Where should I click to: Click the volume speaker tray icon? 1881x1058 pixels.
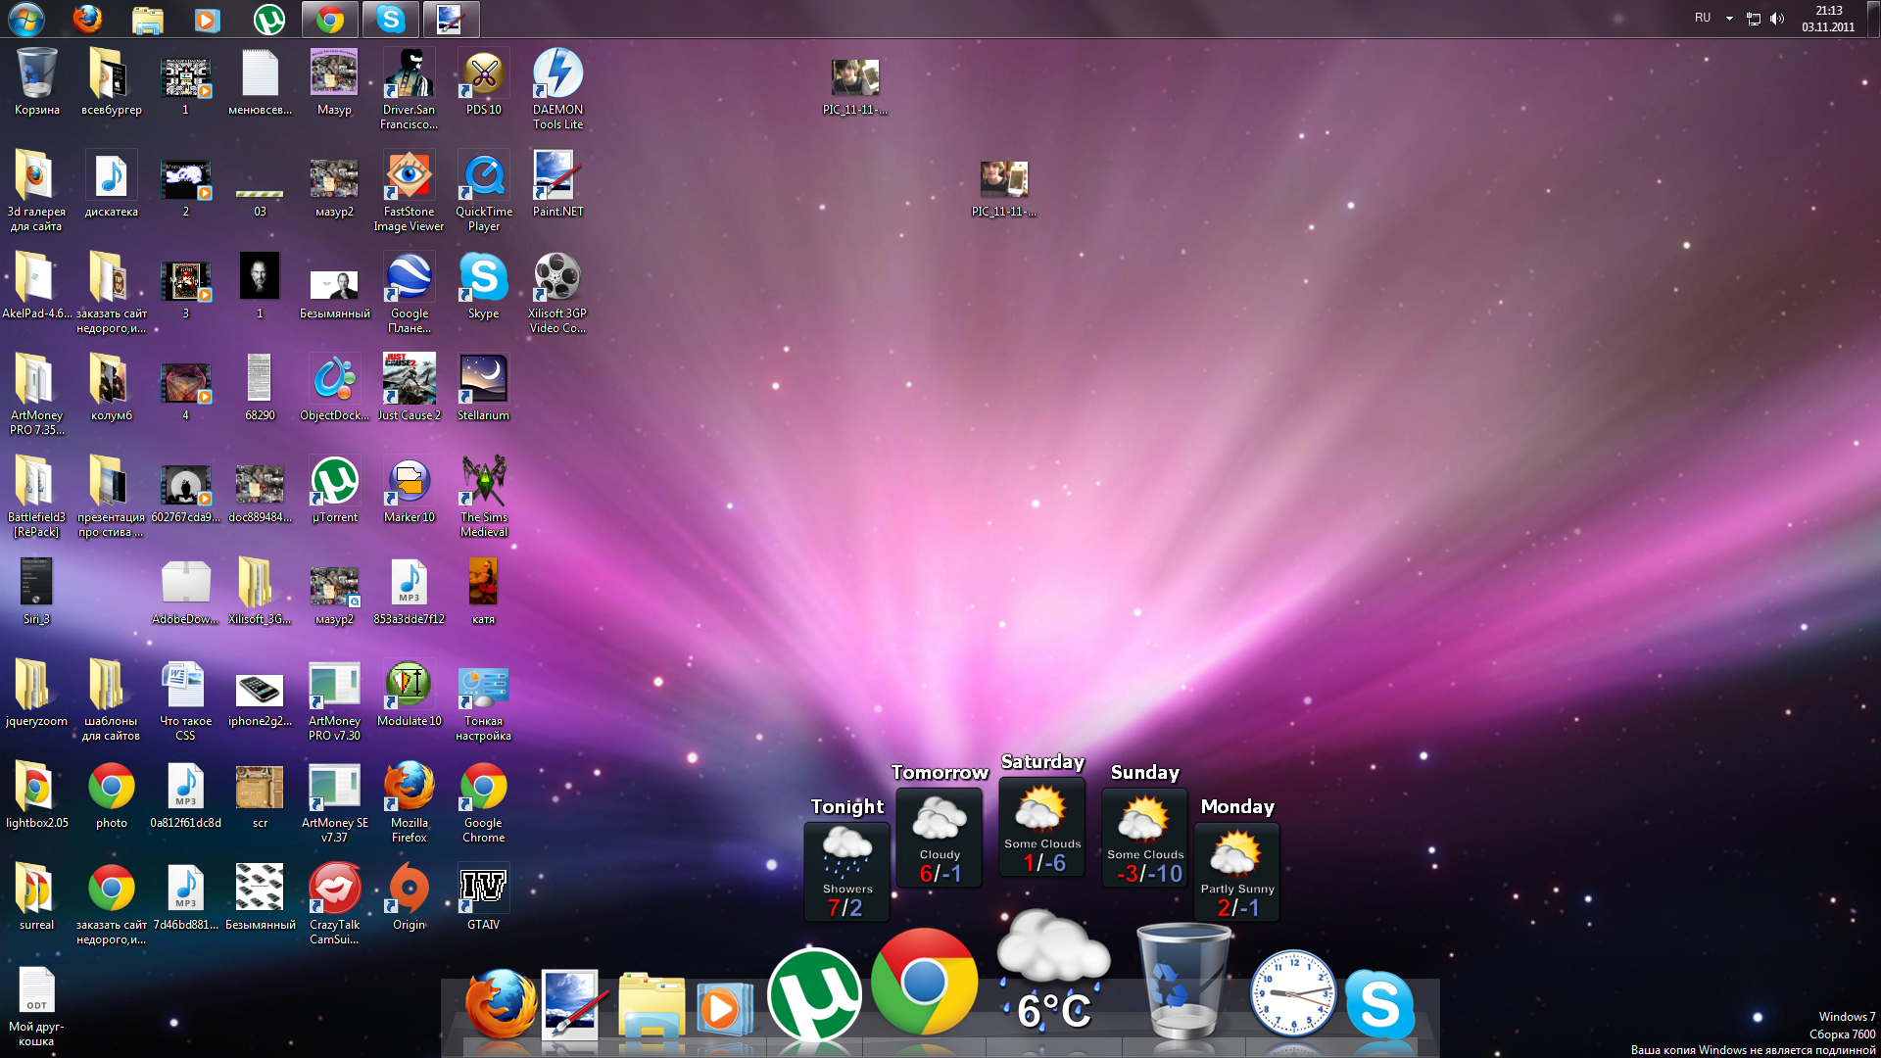pos(1777,19)
